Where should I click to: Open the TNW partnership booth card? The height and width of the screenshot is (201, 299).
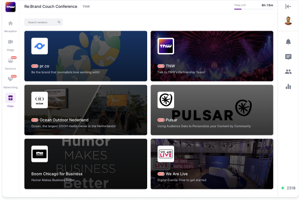[212, 56]
